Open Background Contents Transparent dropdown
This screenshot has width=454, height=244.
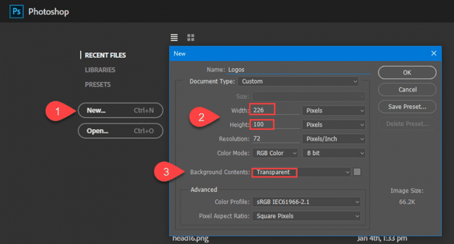tap(301, 172)
